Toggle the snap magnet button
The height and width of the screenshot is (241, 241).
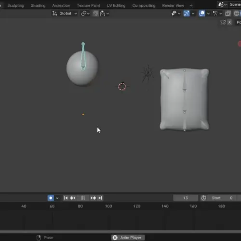point(95,13)
